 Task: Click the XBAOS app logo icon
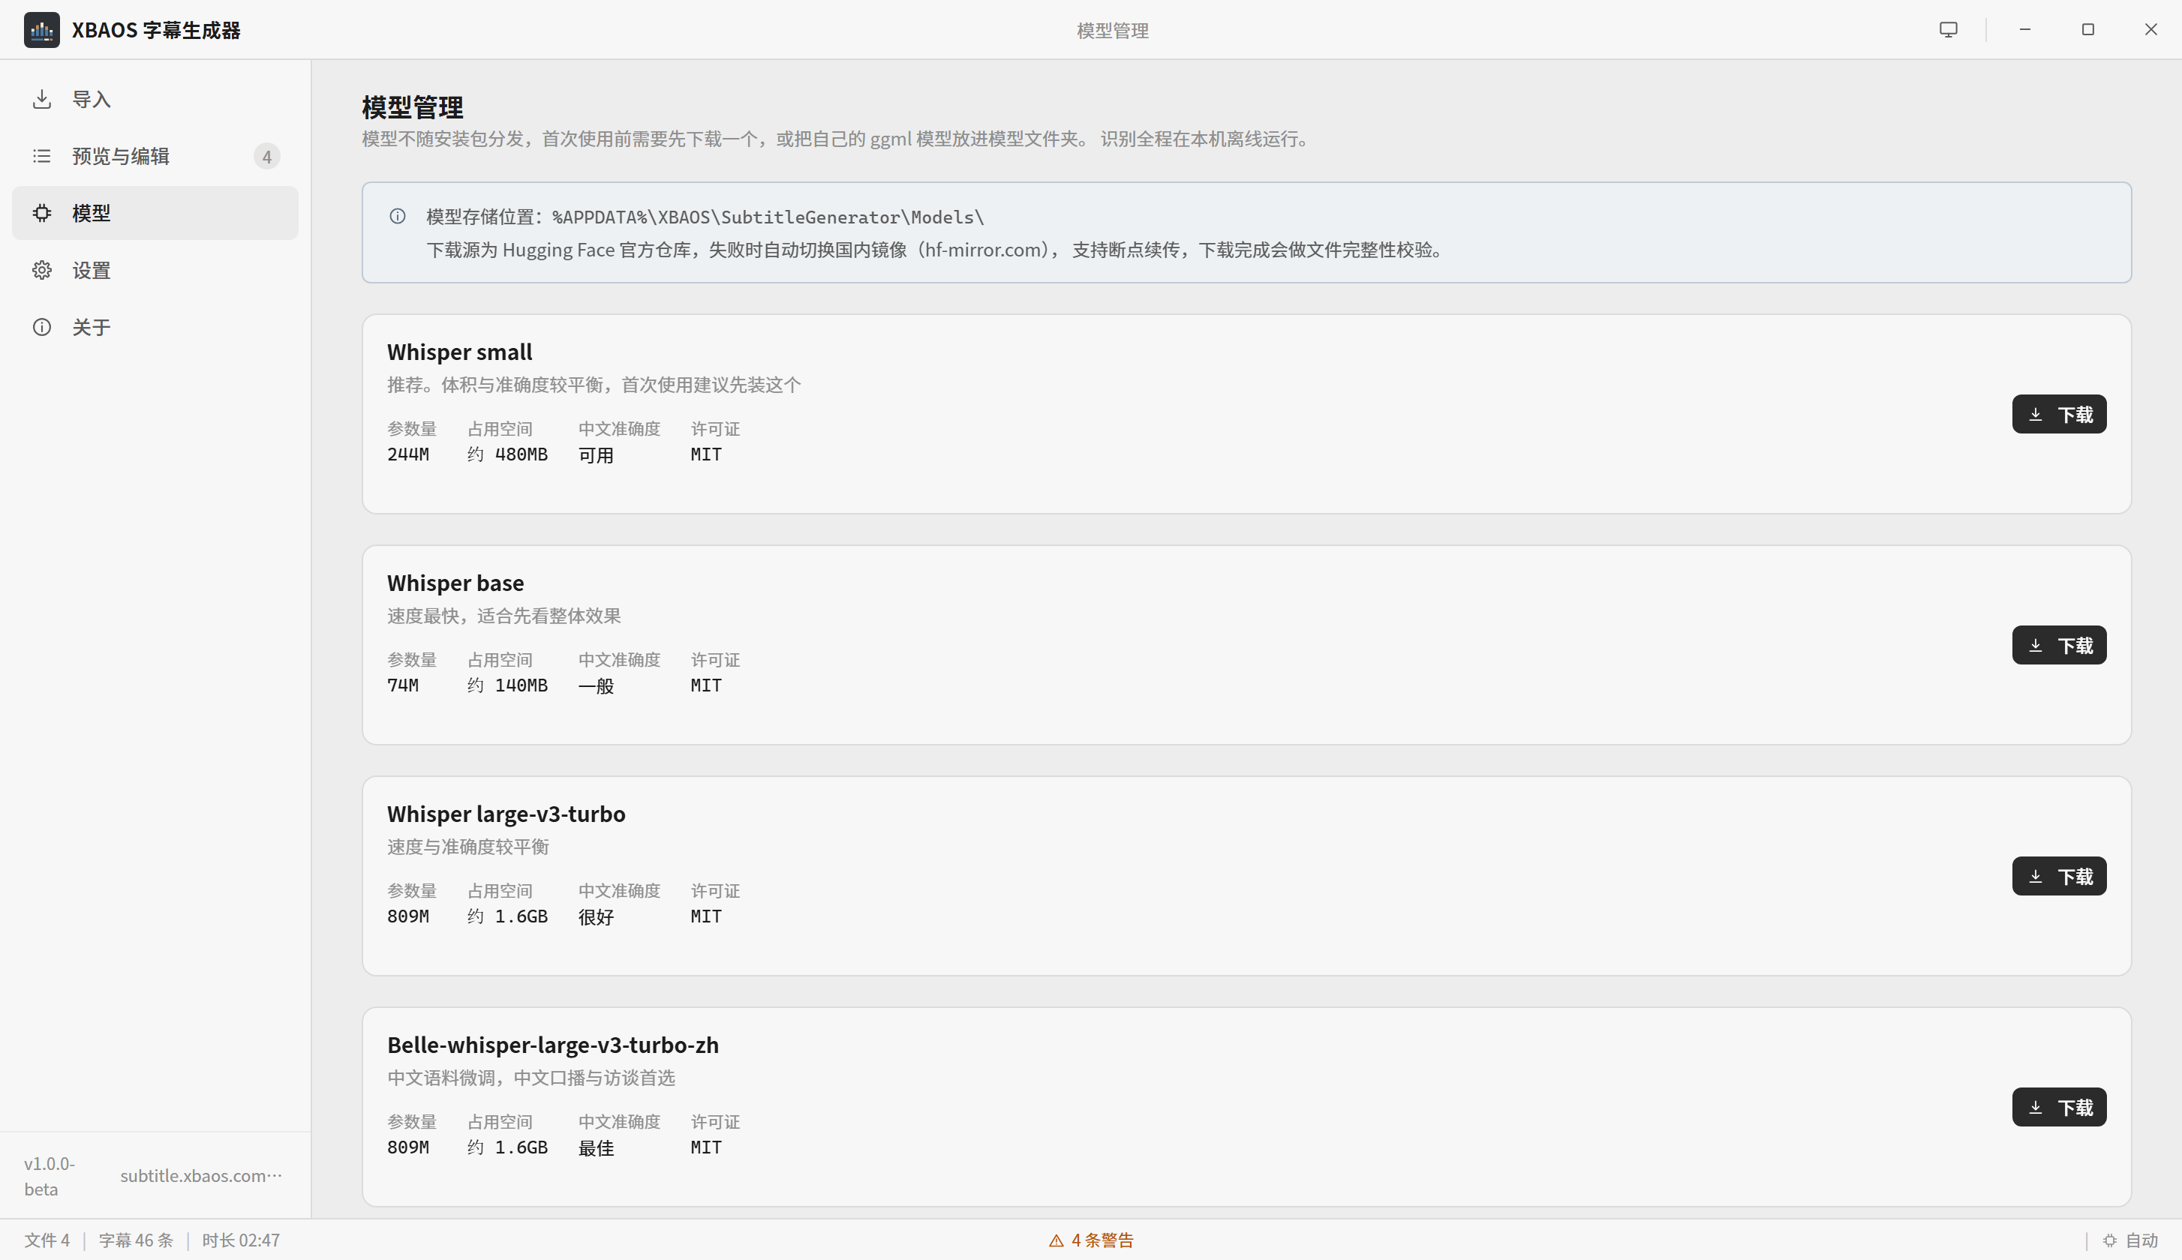coord(41,29)
